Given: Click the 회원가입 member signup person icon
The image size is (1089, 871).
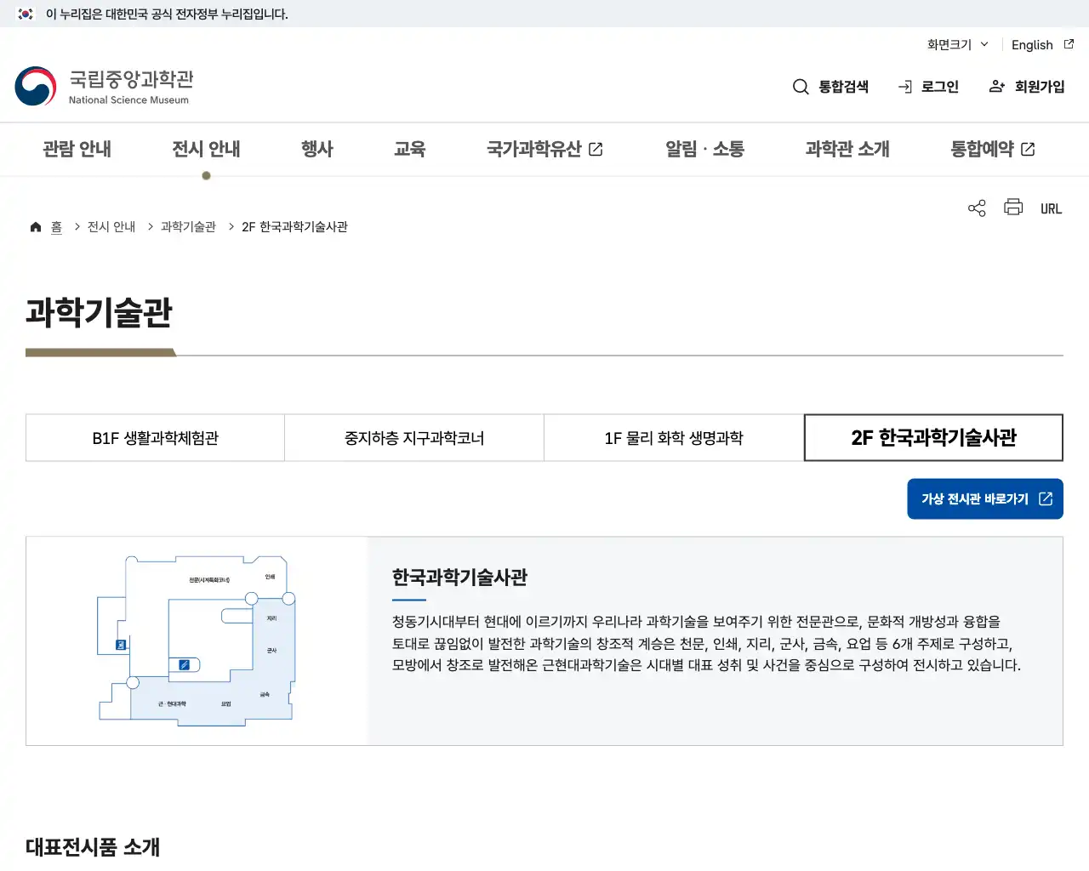Looking at the screenshot, I should click(995, 86).
